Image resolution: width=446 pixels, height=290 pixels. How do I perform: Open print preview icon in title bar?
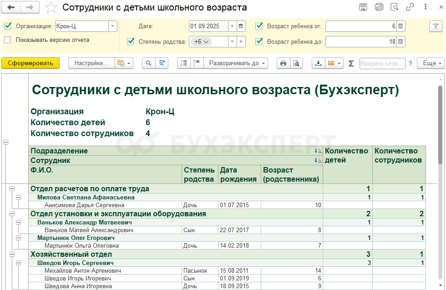394,7
